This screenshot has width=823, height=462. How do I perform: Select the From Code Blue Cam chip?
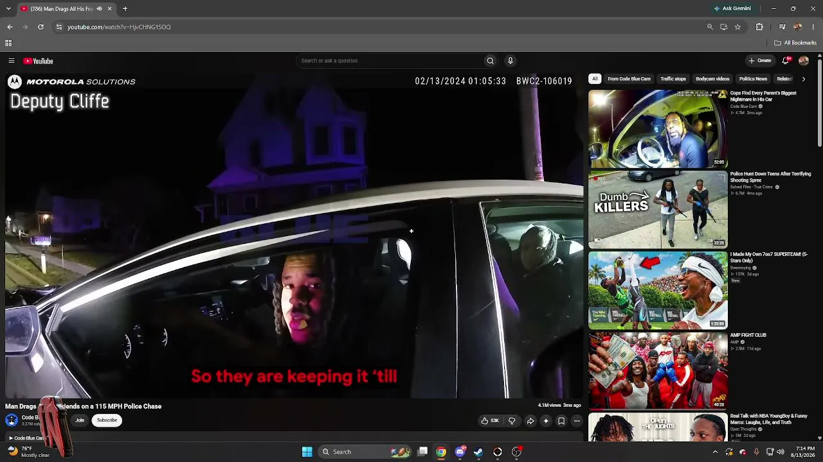(629, 79)
